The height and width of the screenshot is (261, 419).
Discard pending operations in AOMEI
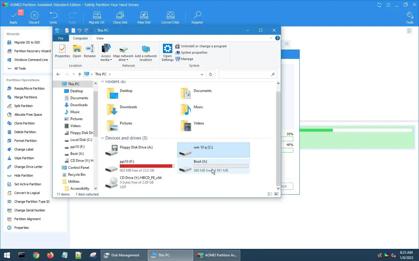tap(34, 17)
